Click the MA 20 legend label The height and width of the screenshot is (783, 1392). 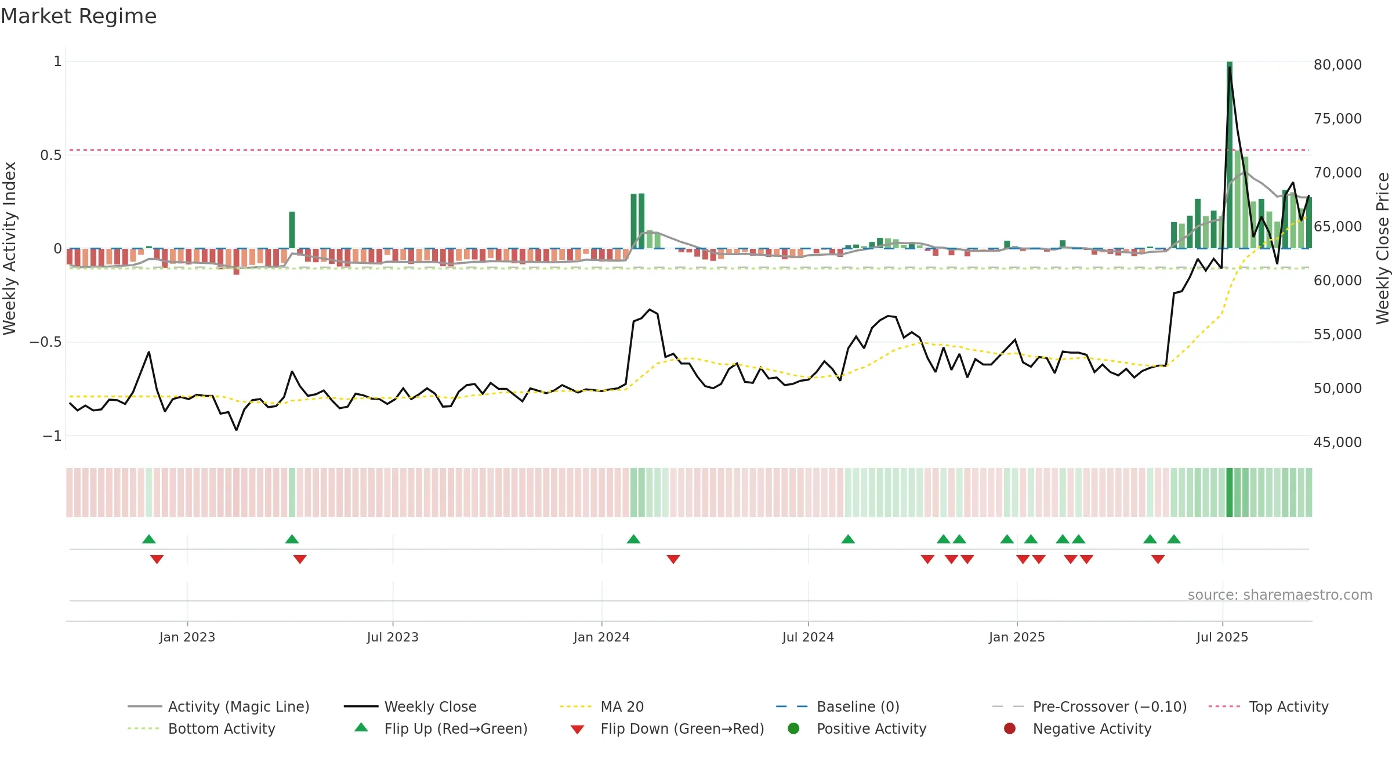(622, 706)
